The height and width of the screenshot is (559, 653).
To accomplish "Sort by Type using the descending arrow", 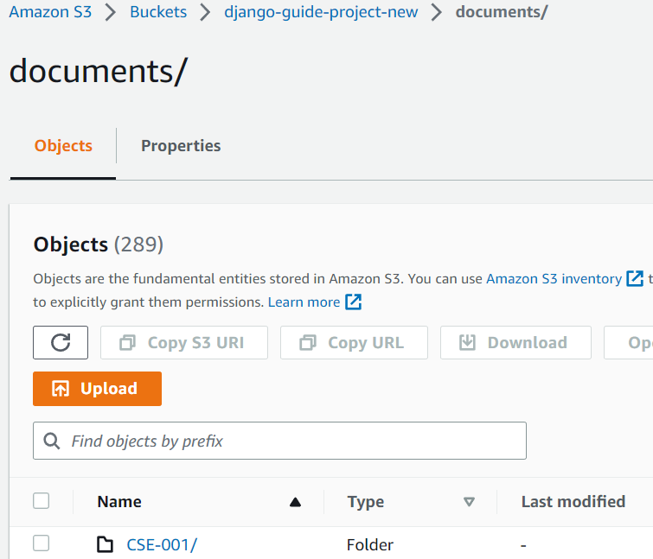I will (x=469, y=502).
